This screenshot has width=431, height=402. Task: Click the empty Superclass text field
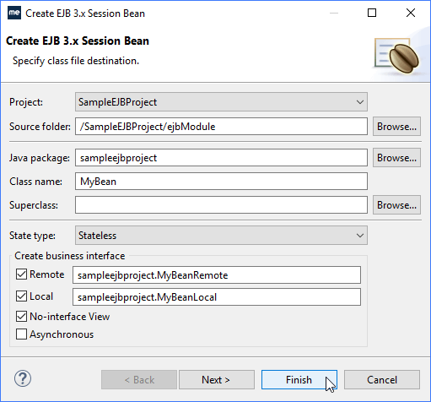tap(221, 205)
